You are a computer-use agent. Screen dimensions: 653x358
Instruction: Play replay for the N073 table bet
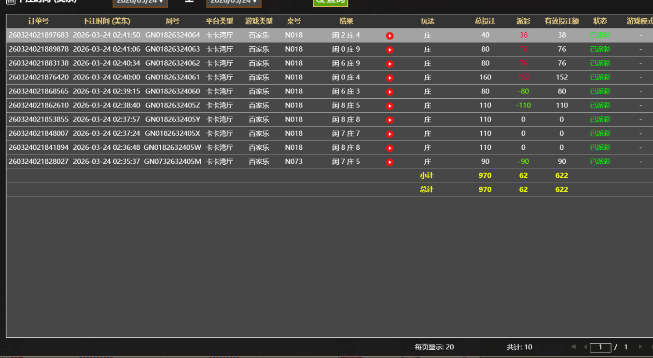(x=389, y=162)
